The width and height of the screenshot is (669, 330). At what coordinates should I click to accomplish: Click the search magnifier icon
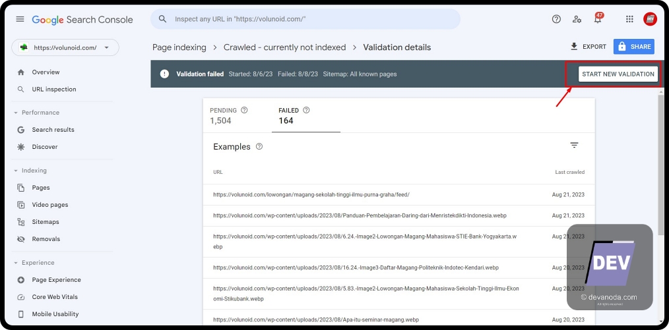click(x=162, y=19)
